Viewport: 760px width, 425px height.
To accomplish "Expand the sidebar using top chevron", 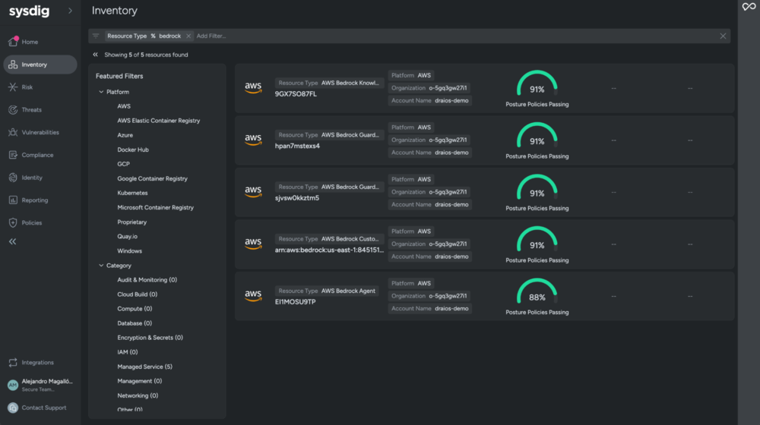I will [70, 11].
